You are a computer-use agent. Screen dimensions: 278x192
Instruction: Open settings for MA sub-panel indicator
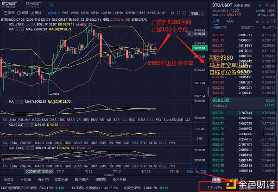point(17,102)
